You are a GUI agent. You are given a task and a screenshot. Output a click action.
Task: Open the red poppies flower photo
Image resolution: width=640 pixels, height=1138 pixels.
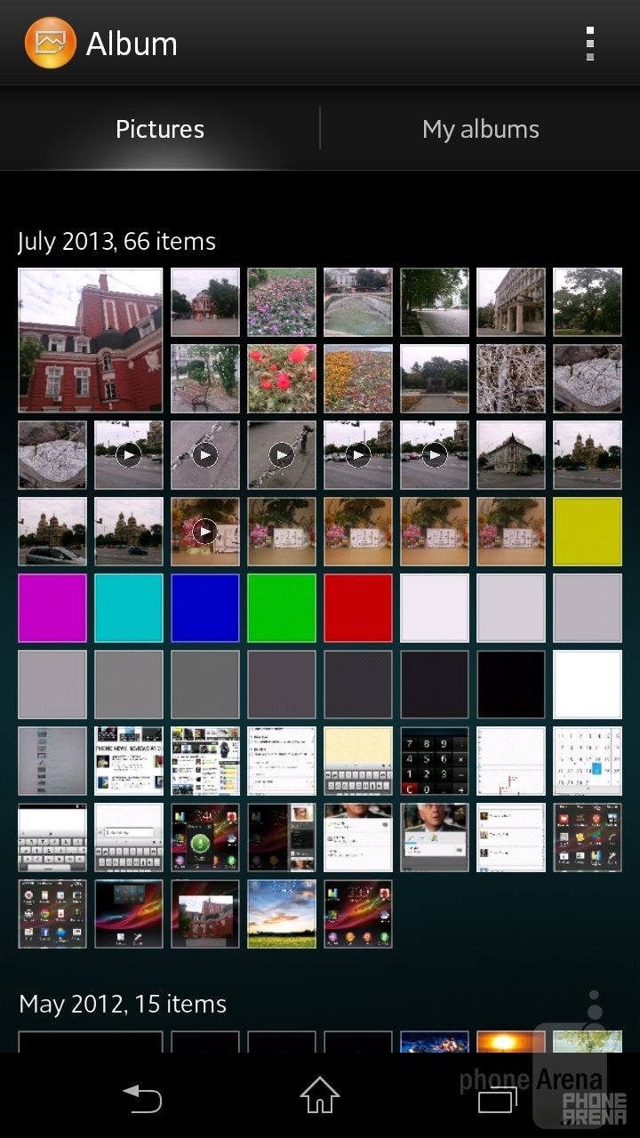point(282,379)
